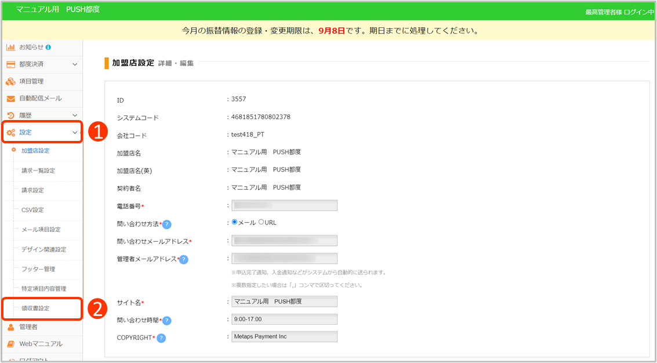Click the お知らせ chart icon in sidebar
Screen dimensions: 657x363
pos(11,47)
